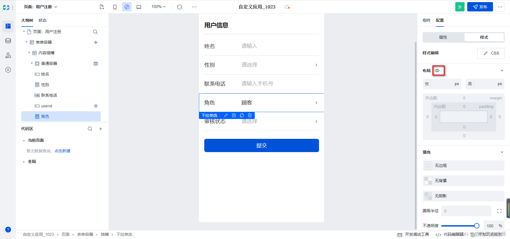
Task: Select the 属性 segment tab
Action: (x=443, y=37)
